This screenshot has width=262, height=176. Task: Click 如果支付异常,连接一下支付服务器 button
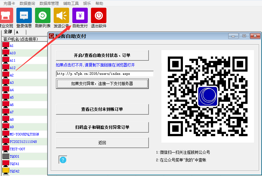[x=102, y=84]
